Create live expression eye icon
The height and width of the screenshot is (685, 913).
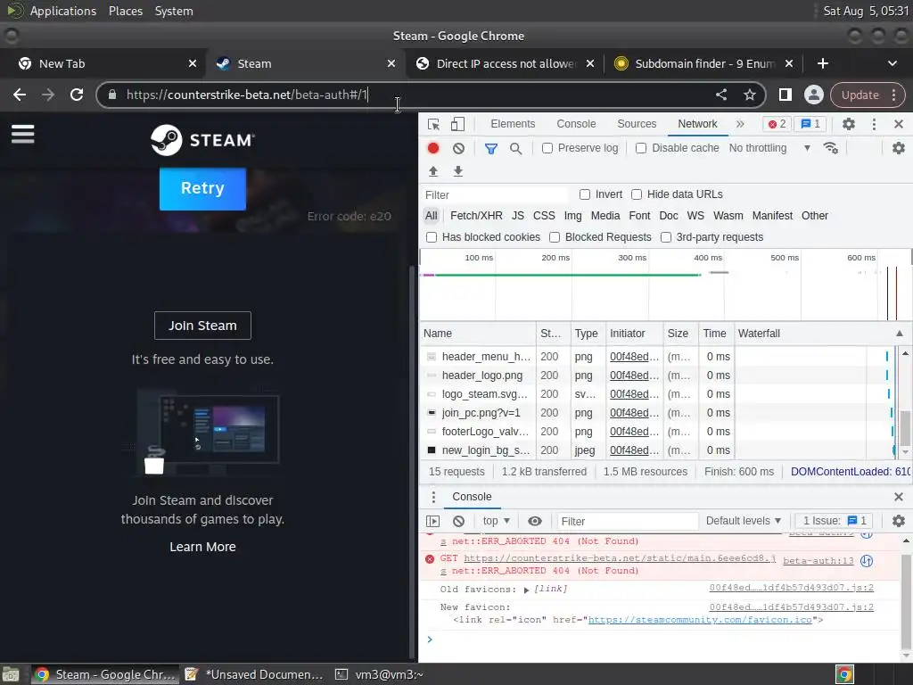click(535, 521)
